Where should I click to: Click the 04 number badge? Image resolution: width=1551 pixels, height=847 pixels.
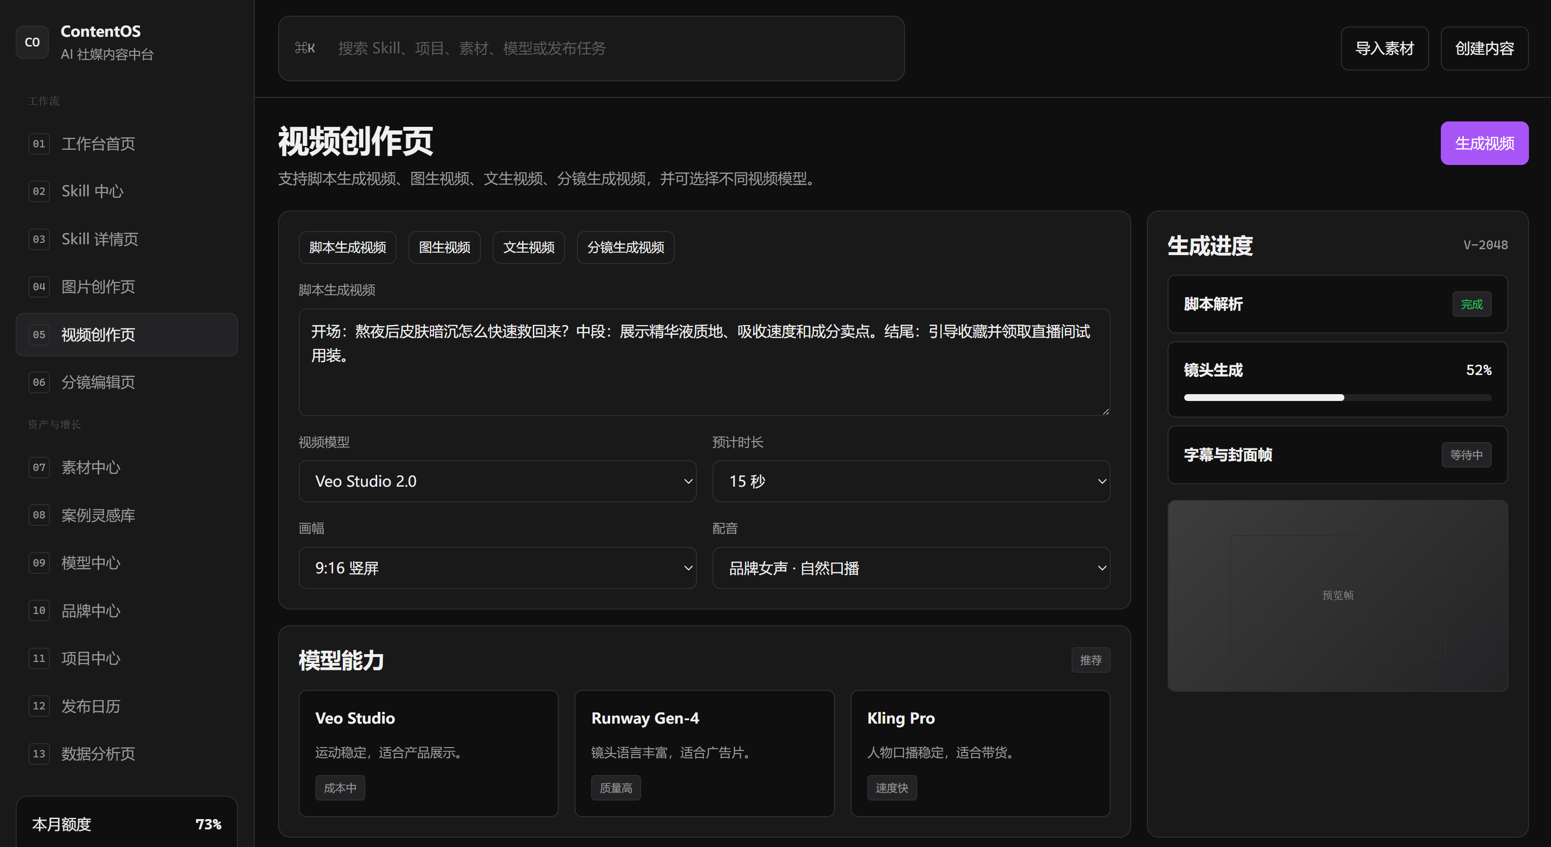click(x=39, y=286)
